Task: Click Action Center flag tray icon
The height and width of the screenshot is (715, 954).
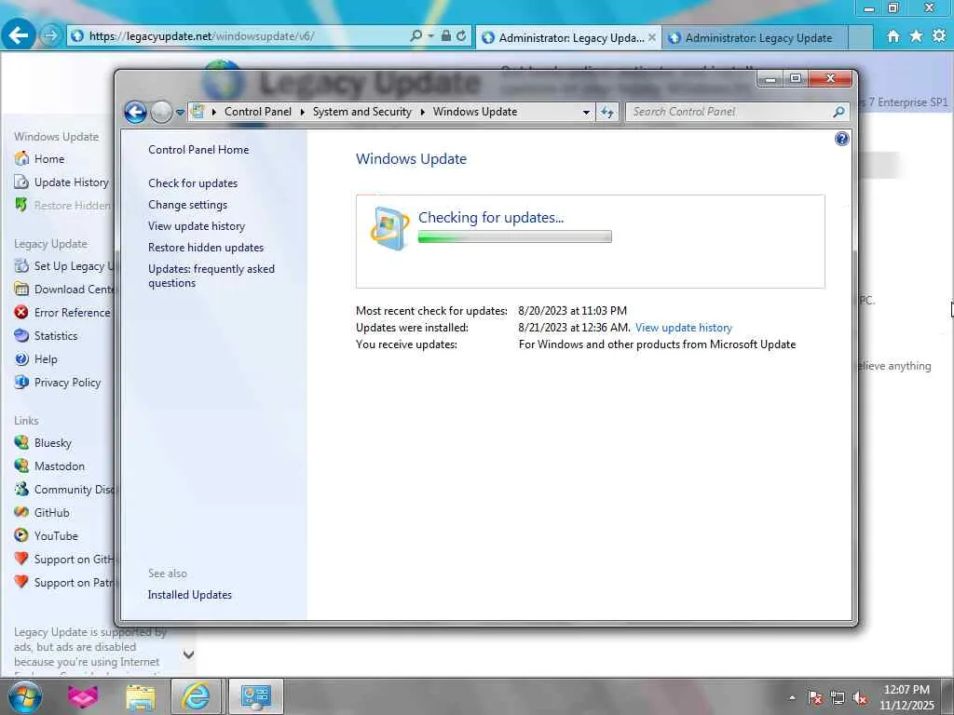Action: click(x=814, y=698)
